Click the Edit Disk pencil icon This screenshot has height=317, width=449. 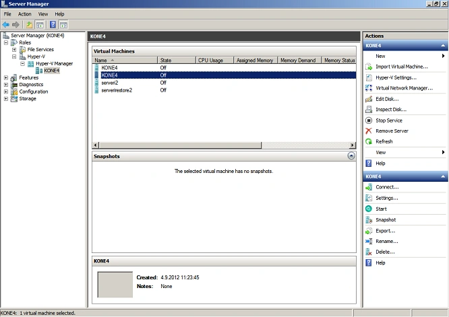pyautogui.click(x=369, y=99)
